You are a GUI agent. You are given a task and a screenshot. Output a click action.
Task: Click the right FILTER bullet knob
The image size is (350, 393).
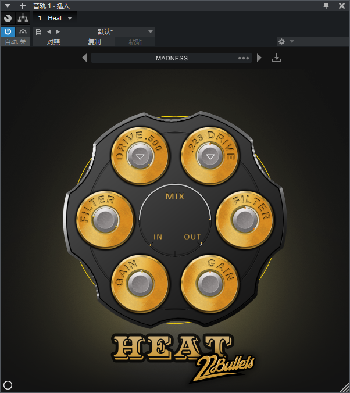click(x=245, y=220)
